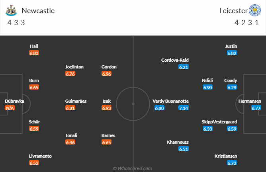Select player Cordova-Reid's name
Image resolution: width=266 pixels, height=172 pixels.
[x=175, y=60]
